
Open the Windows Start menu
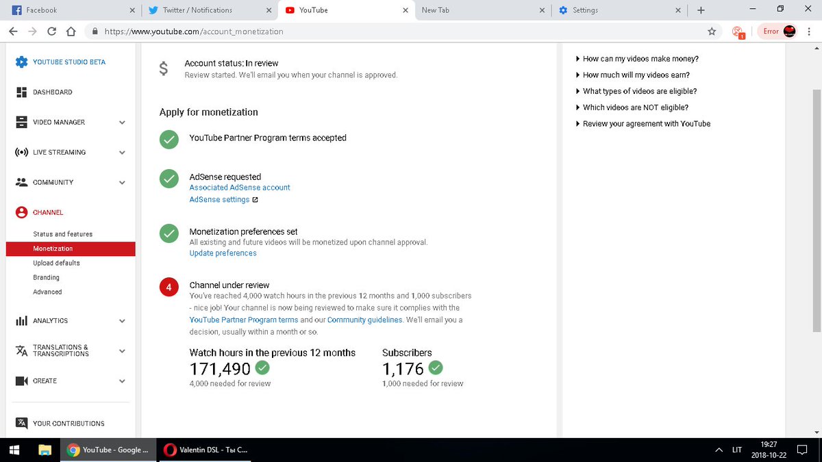click(x=16, y=450)
